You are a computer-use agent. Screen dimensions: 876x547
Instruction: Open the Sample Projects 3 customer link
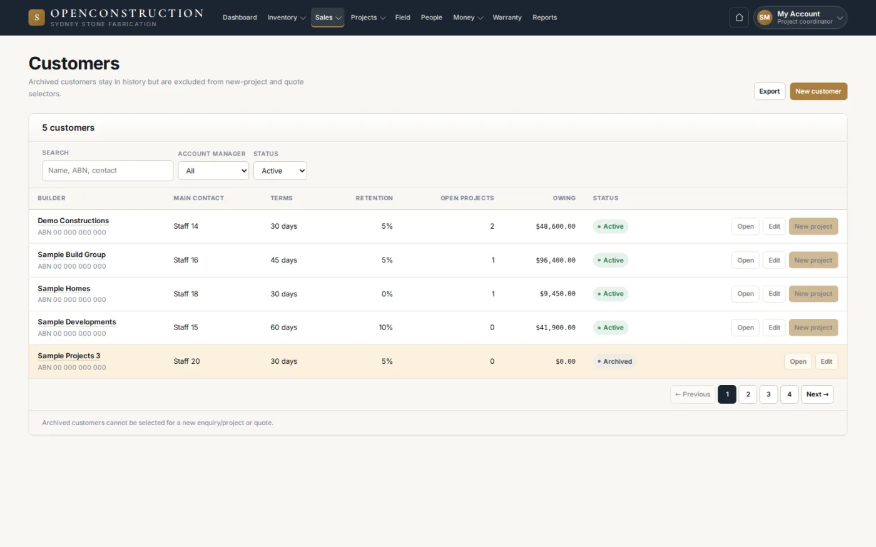tap(69, 356)
